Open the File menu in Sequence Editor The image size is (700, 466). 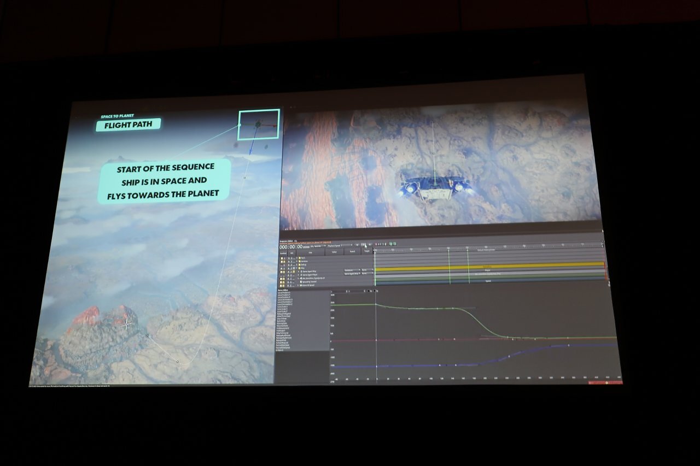tap(296, 240)
